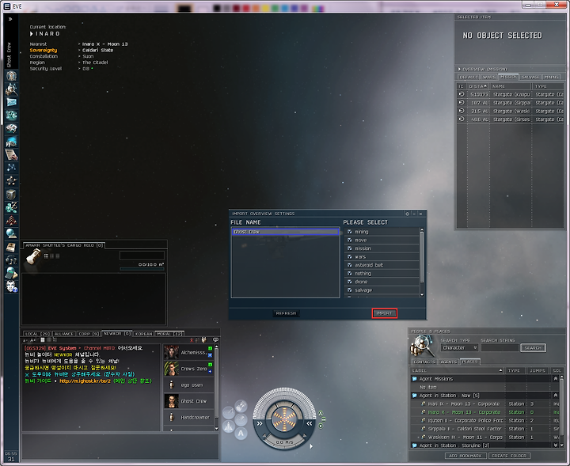The image size is (570, 466).
Task: Click the ADD BOOKMARK button
Action: 465,456
